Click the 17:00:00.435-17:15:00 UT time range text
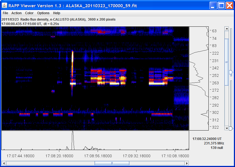 pos(30,24)
